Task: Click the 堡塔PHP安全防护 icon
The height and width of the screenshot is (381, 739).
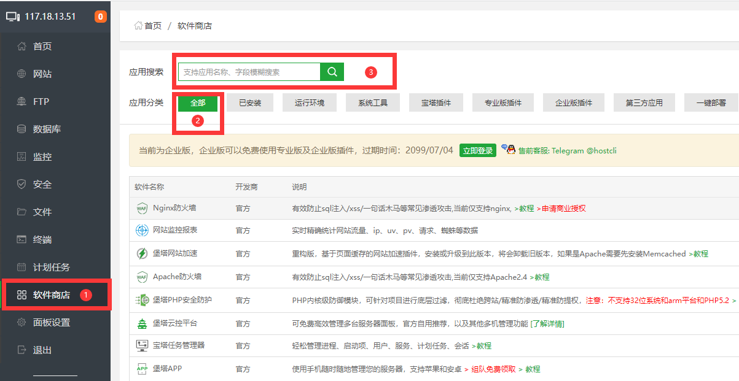Action: point(142,300)
